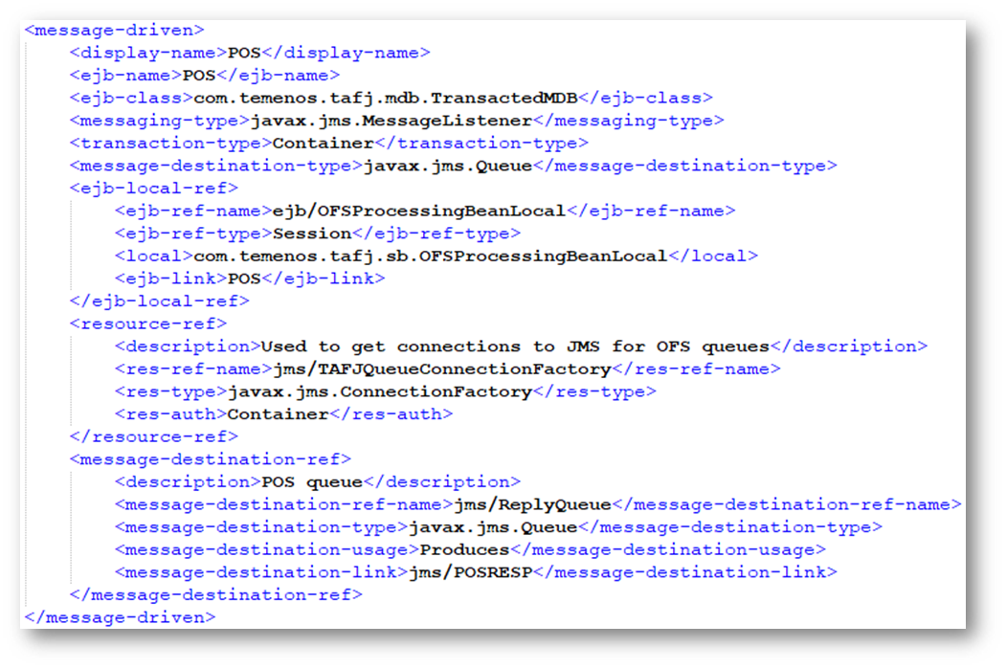Viewport: 1006px width, 669px height.
Task: Click the com.temenos.tafj.sb.OFSProcessingBeanLocal local value
Action: point(430,256)
